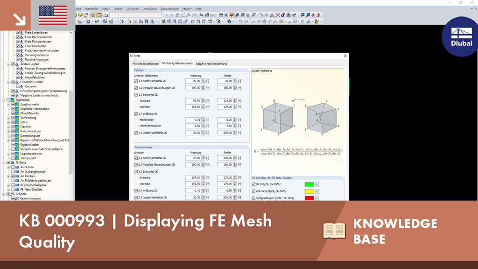Viewport: 478px width, 269px height.
Task: Uncheck 1.1 Seitenverhältnis 2D criterion
Action: [136, 81]
